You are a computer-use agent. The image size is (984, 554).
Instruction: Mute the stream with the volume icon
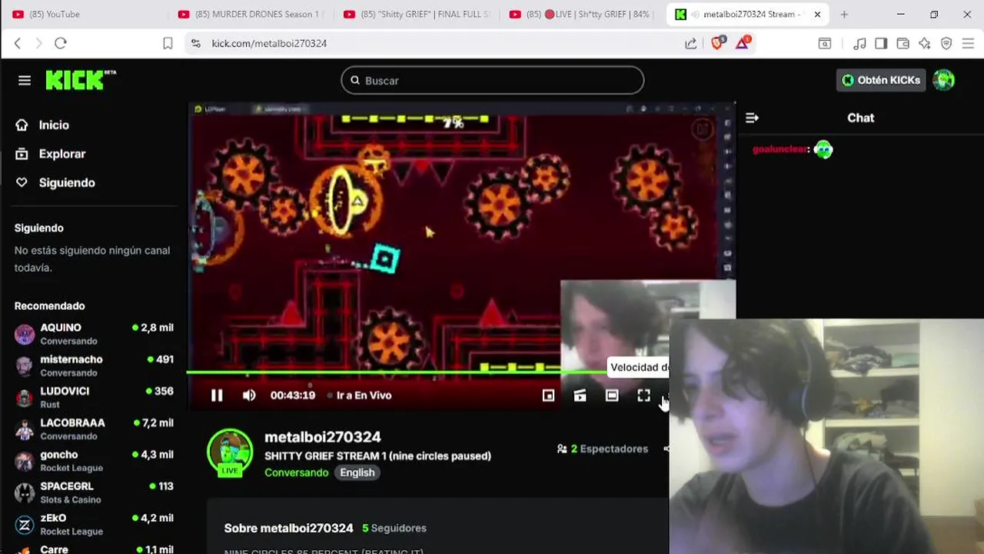click(x=249, y=395)
